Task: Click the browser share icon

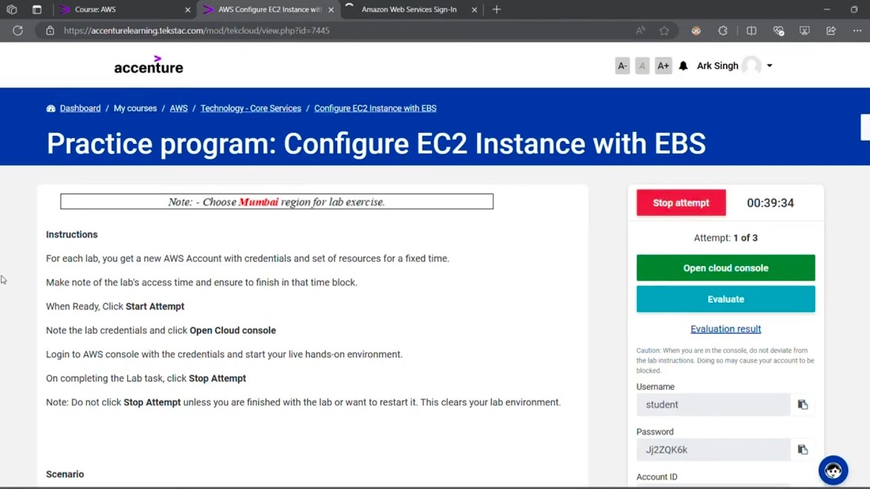Action: tap(831, 31)
